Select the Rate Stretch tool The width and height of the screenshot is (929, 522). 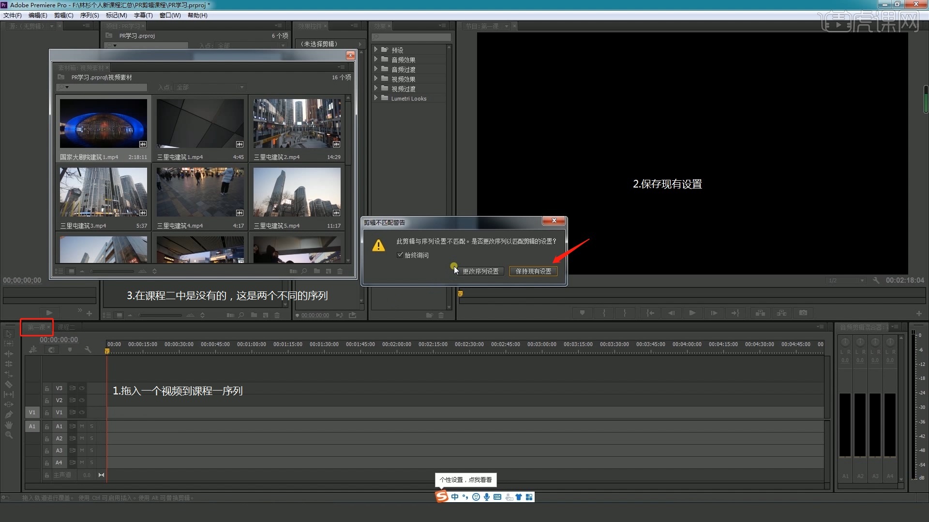tap(9, 374)
